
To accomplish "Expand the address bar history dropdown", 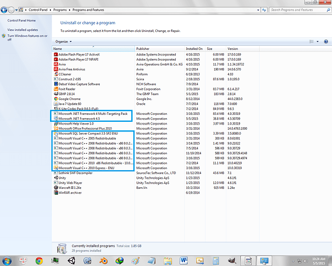I will click(x=258, y=10).
